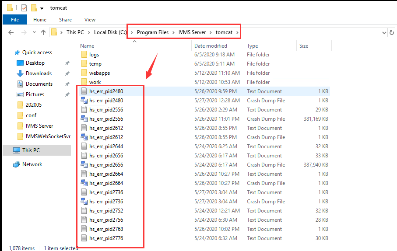Select hs_err_pid2612 crash dump file icon
Viewport: 397px width, 251px height.
(x=84, y=137)
